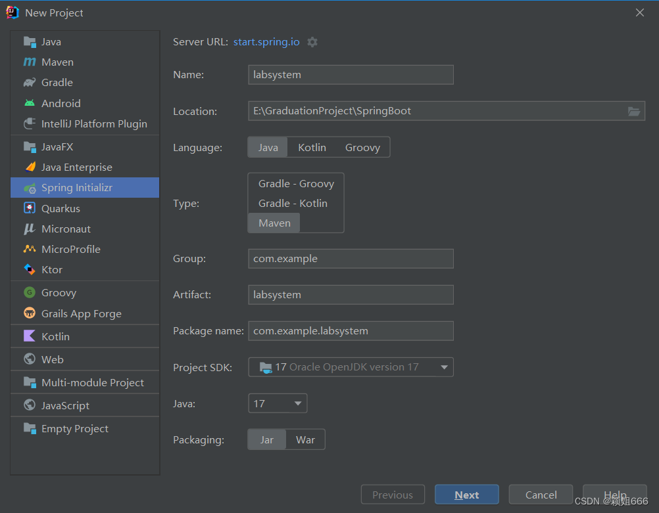Click the Artifact name input field
This screenshot has height=513, width=659.
pyautogui.click(x=351, y=294)
